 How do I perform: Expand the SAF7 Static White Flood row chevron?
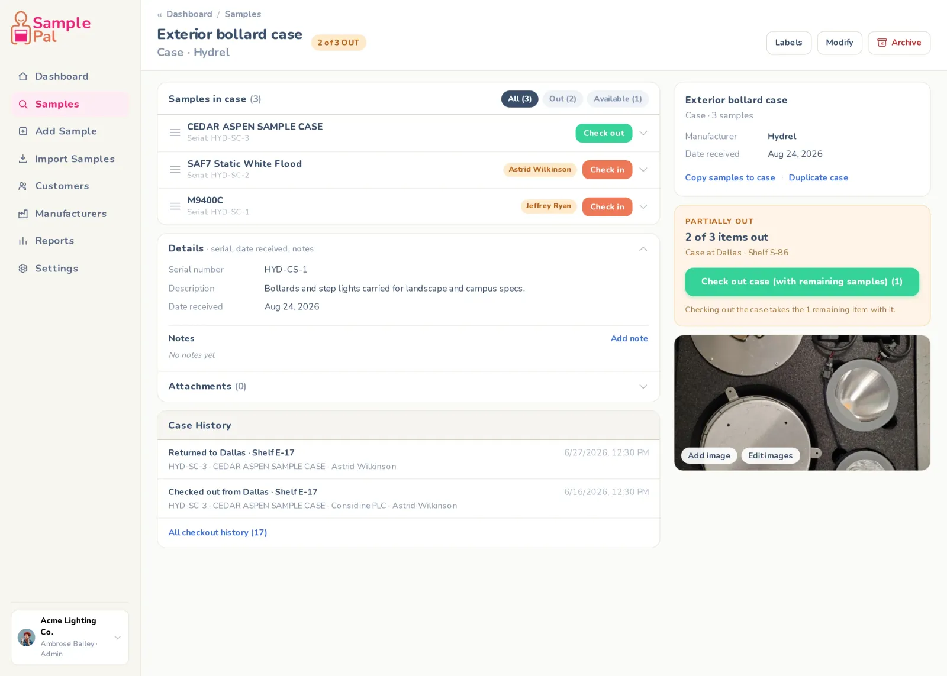643,170
